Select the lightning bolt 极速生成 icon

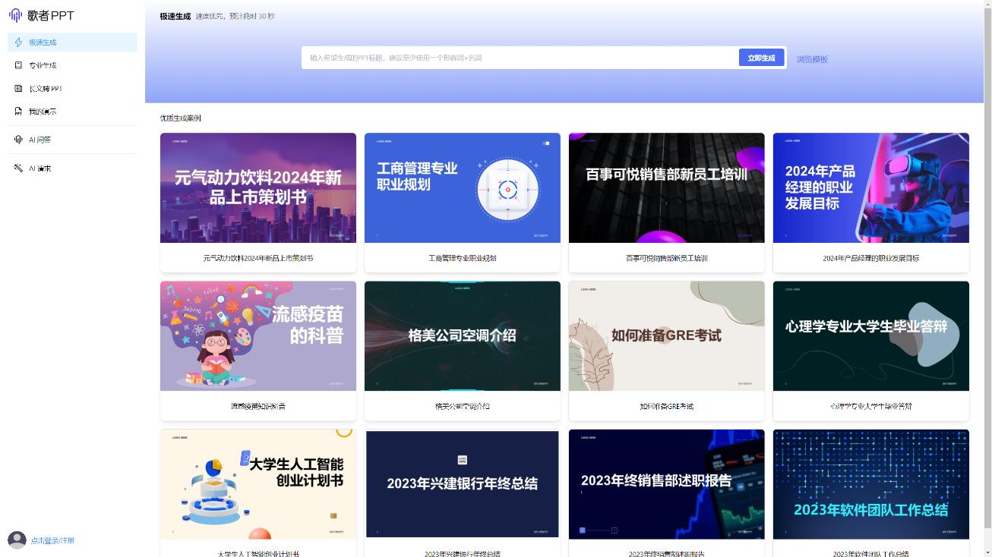coord(19,42)
